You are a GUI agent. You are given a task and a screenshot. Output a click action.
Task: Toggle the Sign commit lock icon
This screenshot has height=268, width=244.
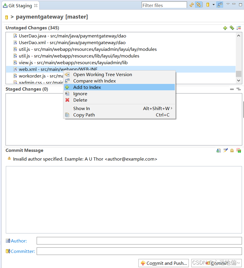point(232,151)
